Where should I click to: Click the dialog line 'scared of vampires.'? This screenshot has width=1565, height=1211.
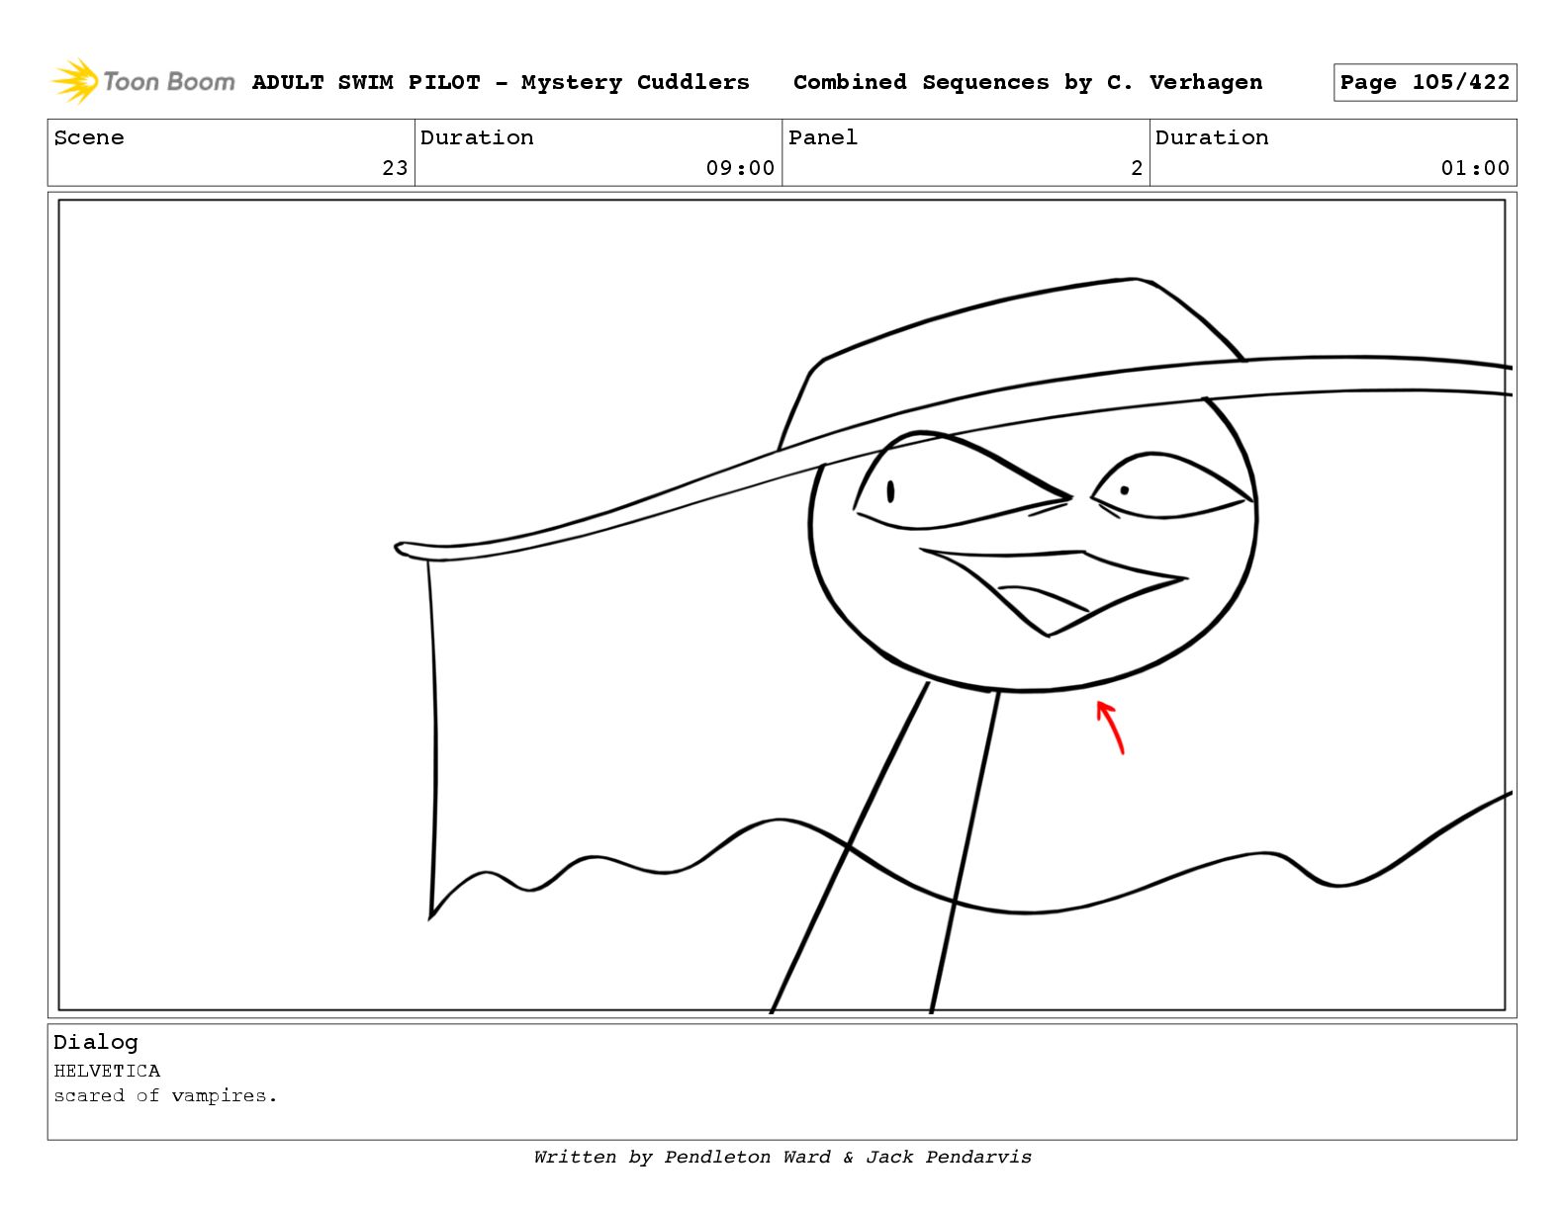[x=165, y=1095]
